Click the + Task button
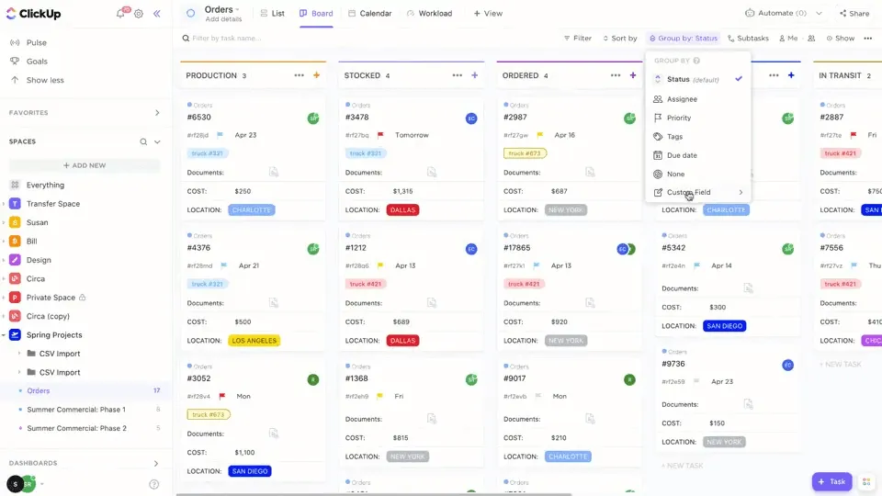 [832, 482]
